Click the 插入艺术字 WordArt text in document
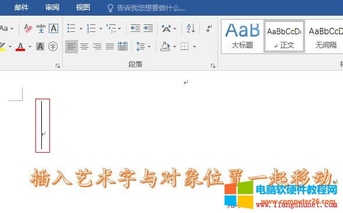The height and width of the screenshot is (213, 343). pyautogui.click(x=181, y=178)
